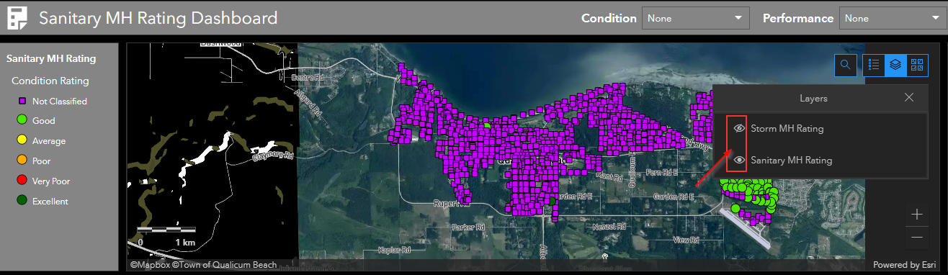Click the Garden Rd E map label
The image size is (948, 275).
point(674,197)
